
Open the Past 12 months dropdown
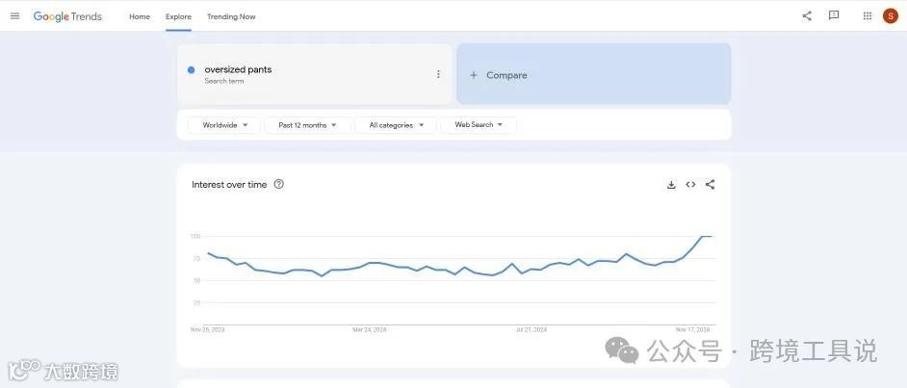307,125
